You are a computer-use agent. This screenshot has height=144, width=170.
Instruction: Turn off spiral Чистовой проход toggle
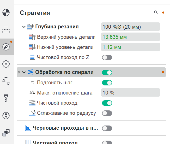[x=107, y=103]
